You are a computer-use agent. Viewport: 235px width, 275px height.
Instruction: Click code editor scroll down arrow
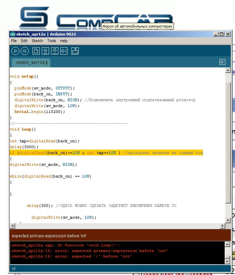point(228,220)
